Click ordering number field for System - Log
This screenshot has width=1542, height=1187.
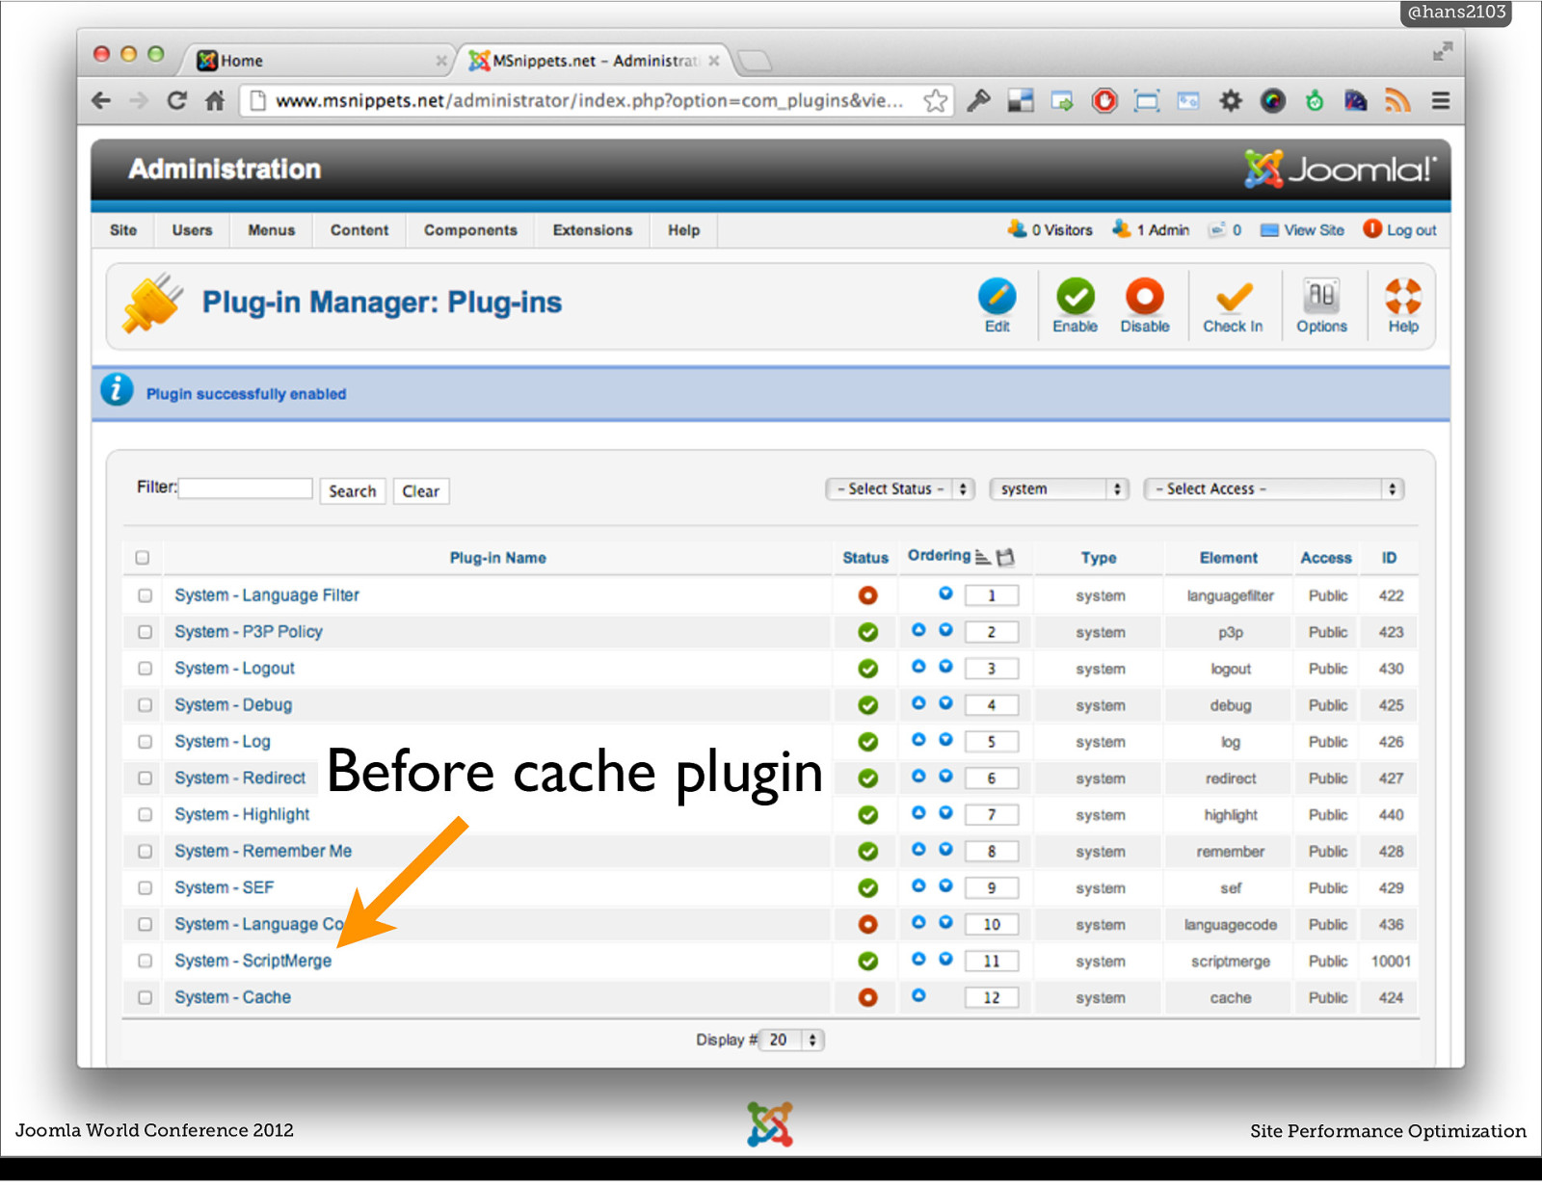tap(992, 742)
